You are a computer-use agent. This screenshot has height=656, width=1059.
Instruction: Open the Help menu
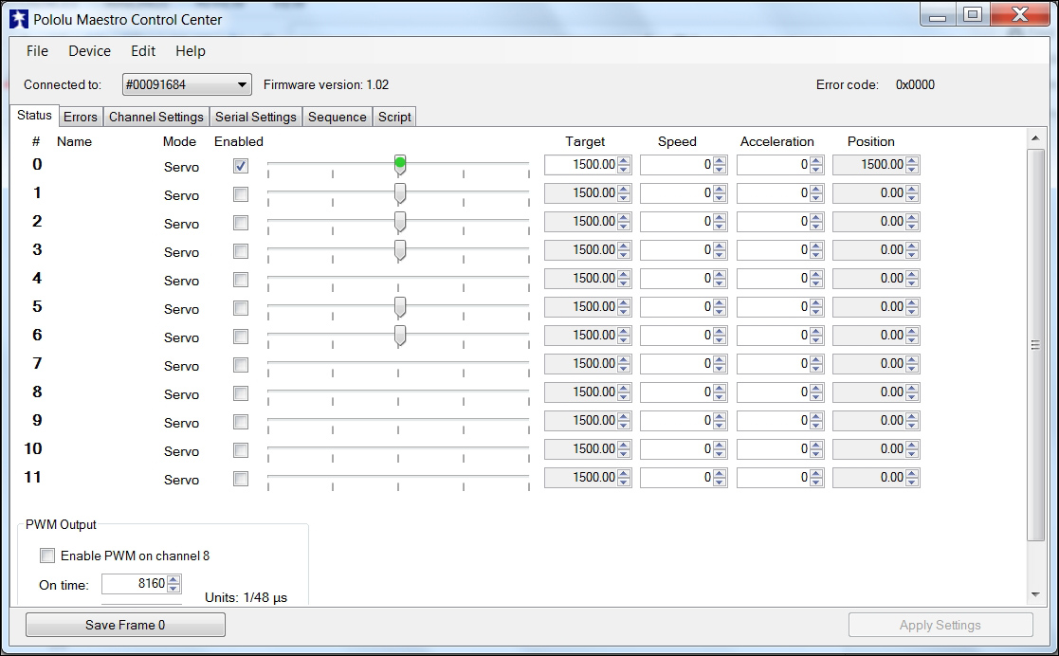pyautogui.click(x=191, y=51)
